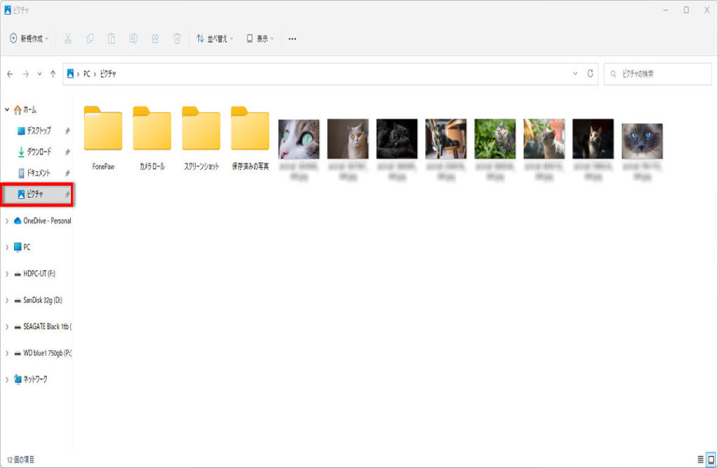Expand the OneDrive - Personal tree node
The image size is (718, 468).
tap(7, 221)
